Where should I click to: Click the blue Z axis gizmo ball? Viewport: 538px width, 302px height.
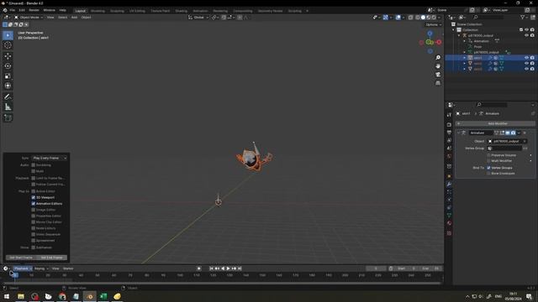pos(430,34)
